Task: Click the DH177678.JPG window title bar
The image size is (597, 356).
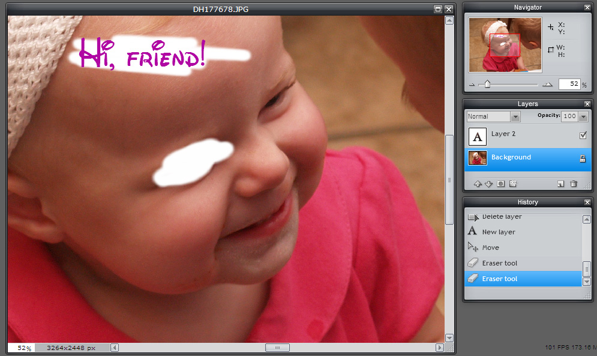Action: 221,9
